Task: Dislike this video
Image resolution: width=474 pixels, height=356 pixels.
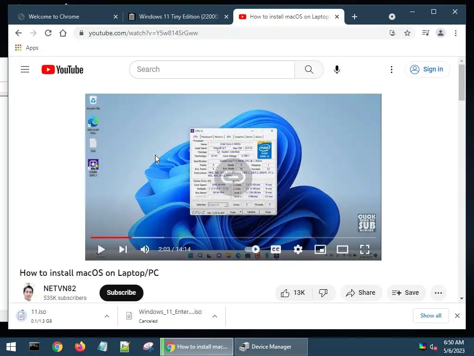Action: (x=324, y=293)
